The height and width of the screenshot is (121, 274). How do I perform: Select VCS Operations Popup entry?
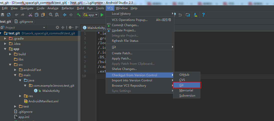pos(140,20)
